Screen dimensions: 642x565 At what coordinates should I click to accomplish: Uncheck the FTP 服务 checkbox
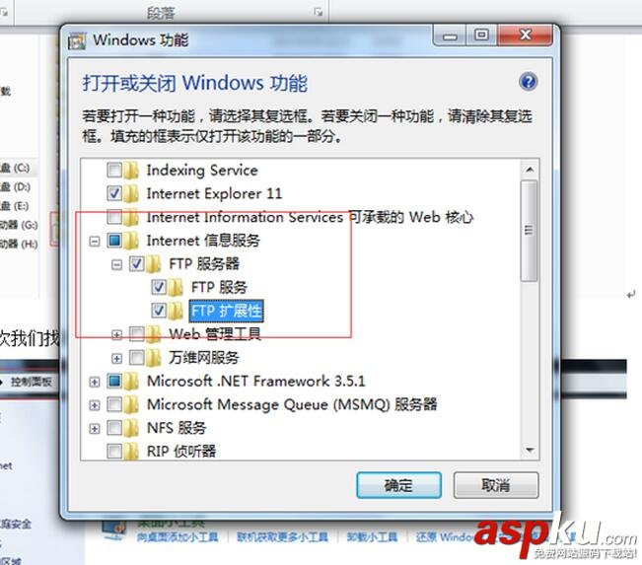(x=159, y=287)
